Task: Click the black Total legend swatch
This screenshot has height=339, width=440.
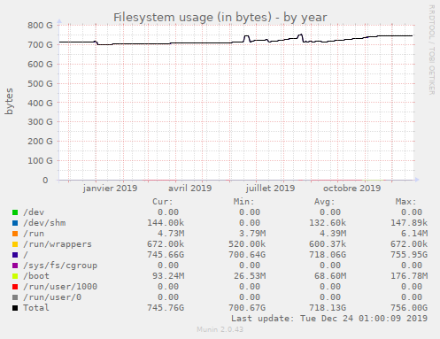Action: [15, 308]
